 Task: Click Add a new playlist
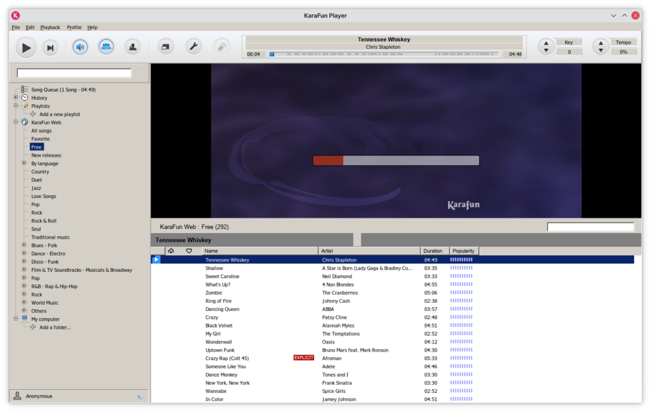pos(59,114)
